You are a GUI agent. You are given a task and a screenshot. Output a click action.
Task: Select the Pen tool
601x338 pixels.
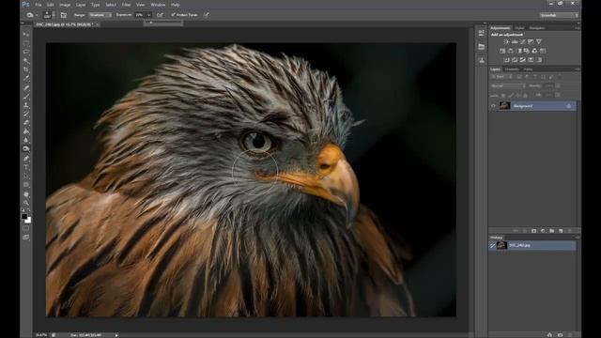(26, 159)
